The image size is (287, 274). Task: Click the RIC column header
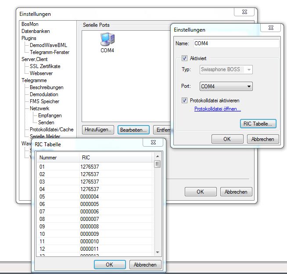point(114,158)
